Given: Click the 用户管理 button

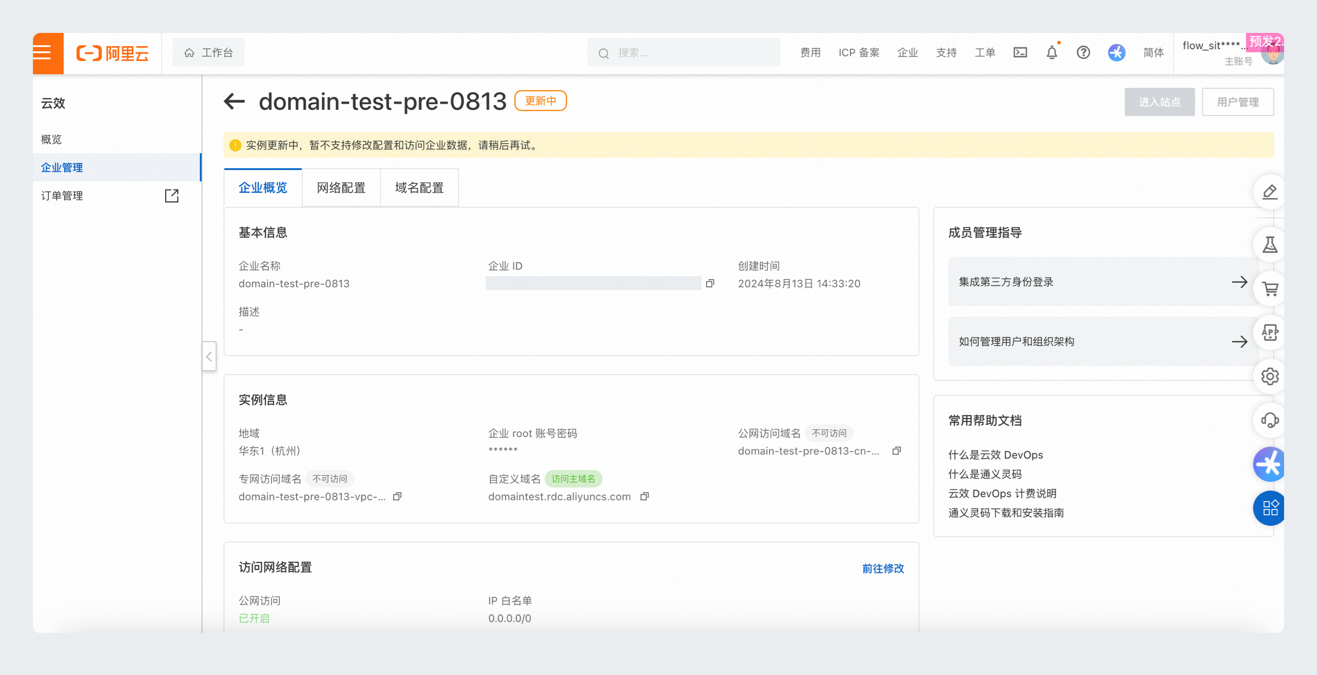Looking at the screenshot, I should coord(1238,102).
